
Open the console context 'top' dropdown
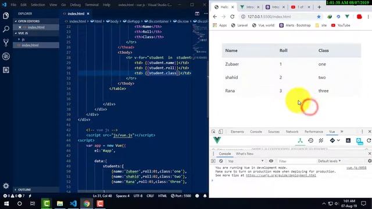(x=245, y=161)
